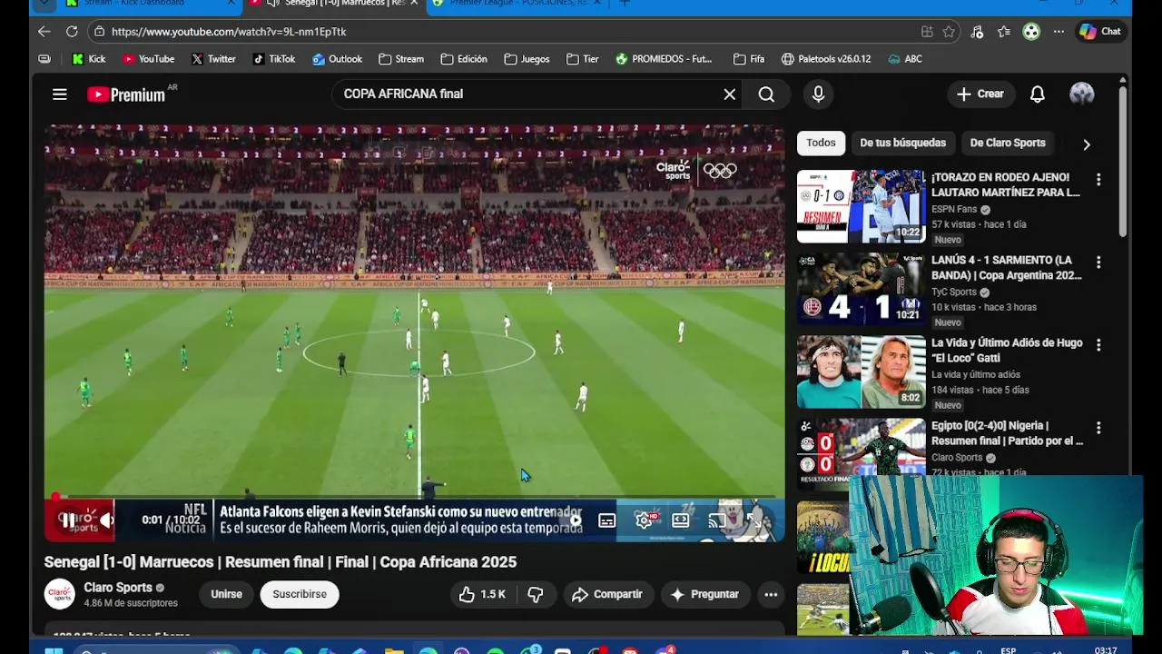Show more chips with the right arrow
This screenshot has width=1162, height=654.
(x=1086, y=144)
